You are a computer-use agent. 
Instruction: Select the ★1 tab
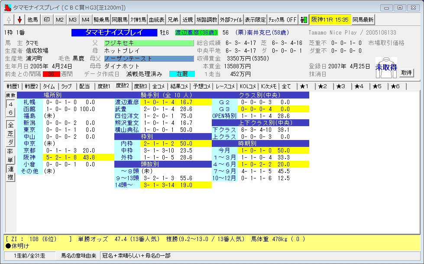click(304, 86)
